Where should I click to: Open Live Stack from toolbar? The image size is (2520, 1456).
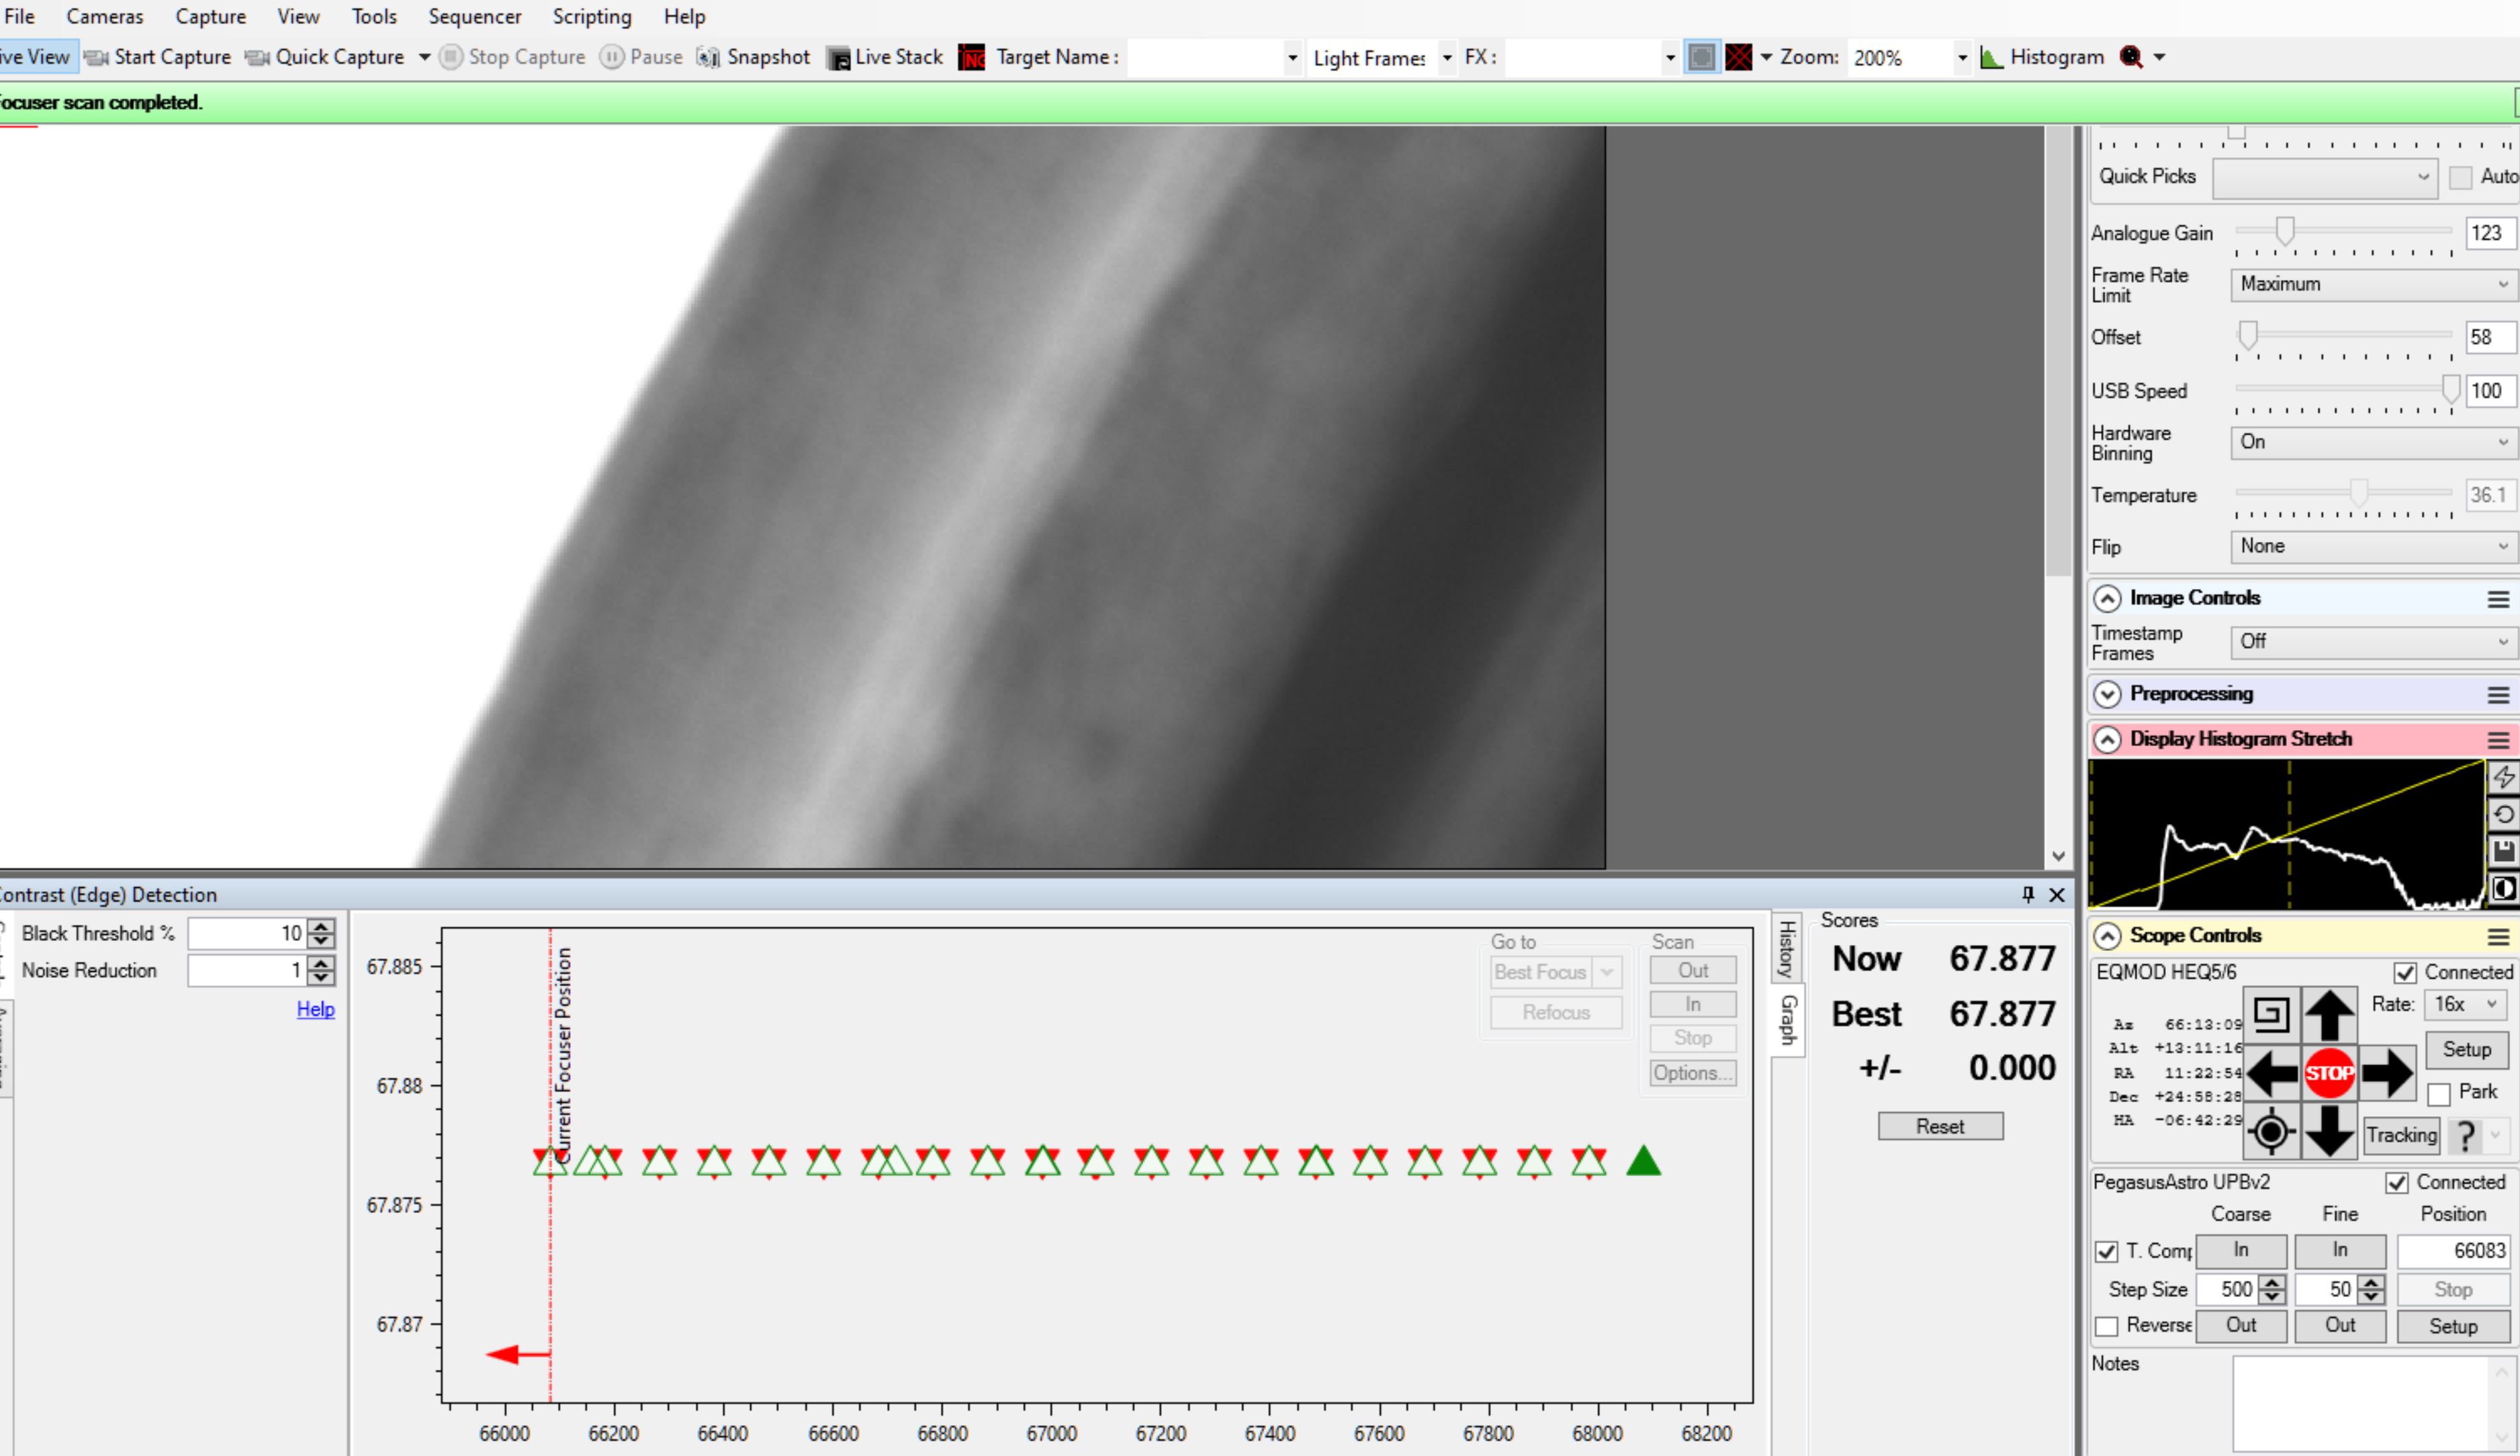pos(885,57)
